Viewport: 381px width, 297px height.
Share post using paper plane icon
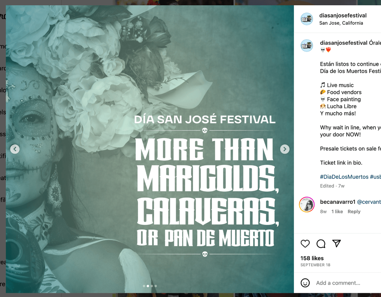(x=337, y=243)
